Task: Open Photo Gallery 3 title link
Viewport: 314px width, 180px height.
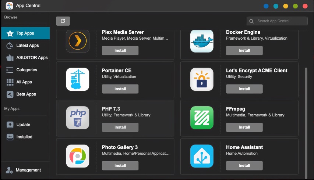Action: (120, 147)
